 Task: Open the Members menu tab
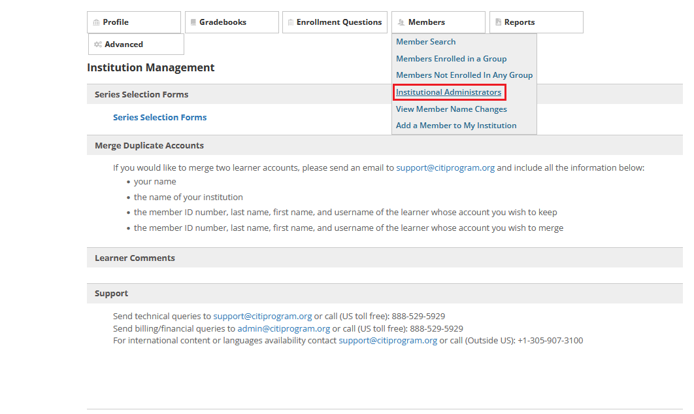438,22
